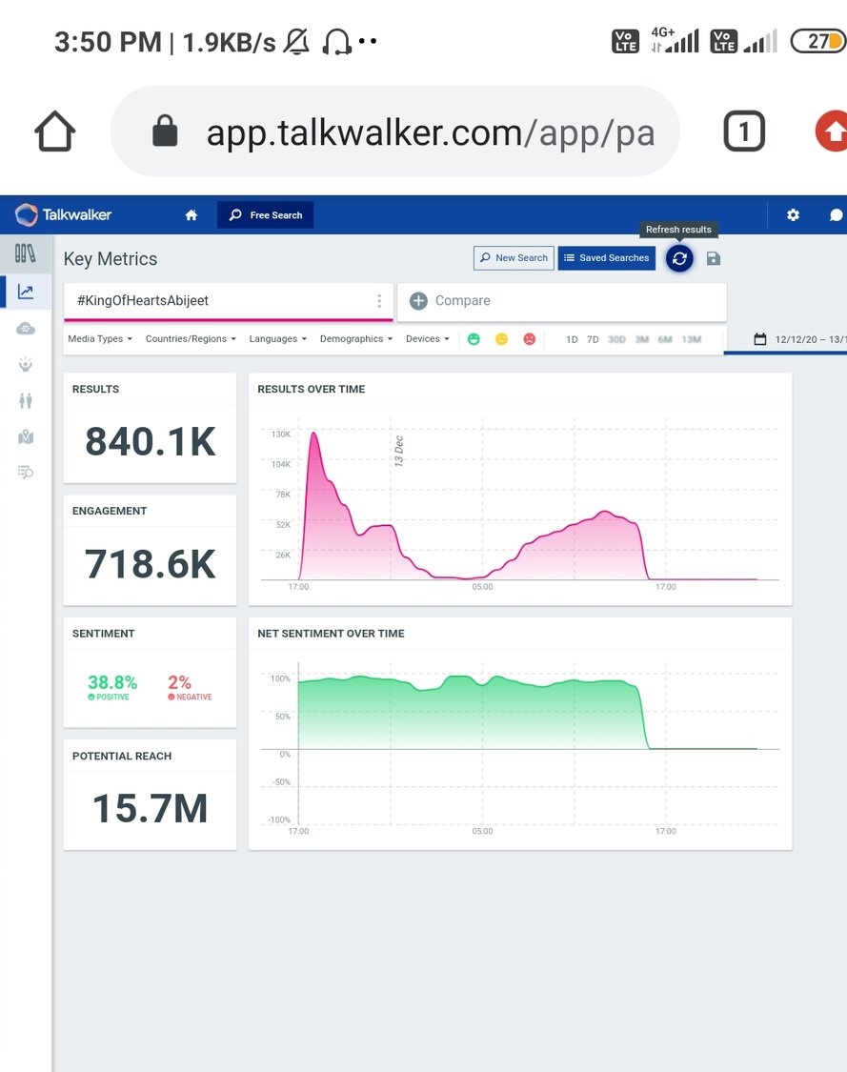The image size is (847, 1072).
Task: Open the settings gear icon
Action: 793,215
